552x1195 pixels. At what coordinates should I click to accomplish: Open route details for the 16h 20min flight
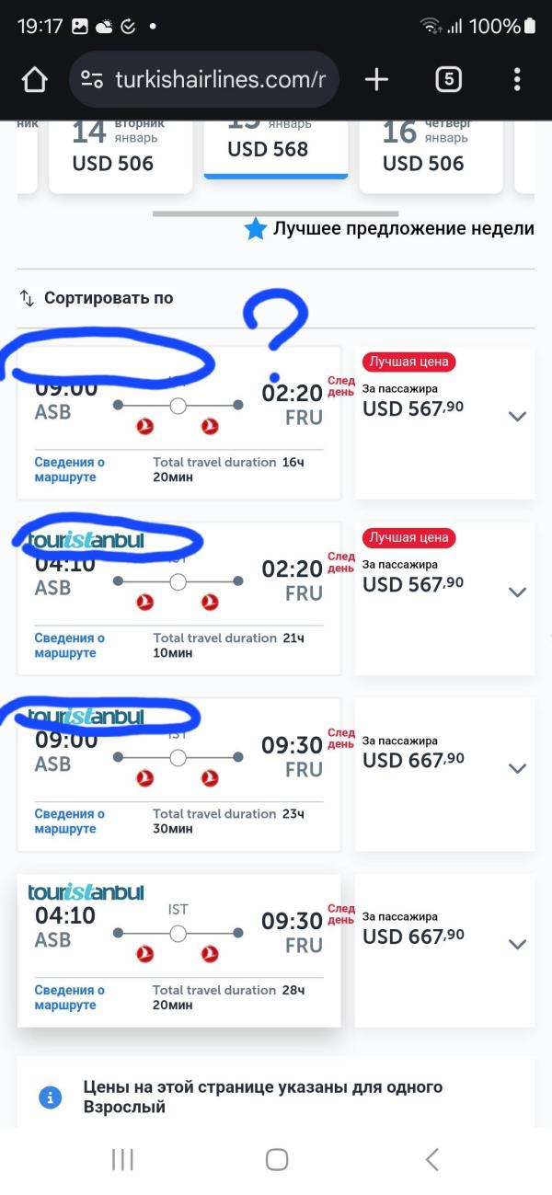click(70, 469)
